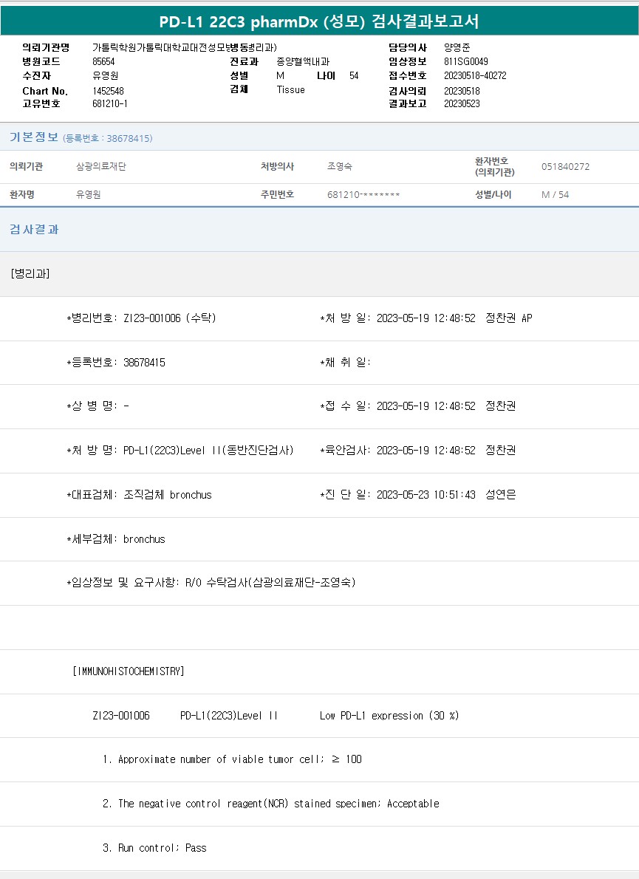Screen dimensions: 639x879
Task: Click patient number 051840272
Action: tap(565, 167)
